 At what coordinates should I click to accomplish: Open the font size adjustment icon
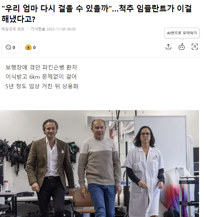tap(195, 47)
